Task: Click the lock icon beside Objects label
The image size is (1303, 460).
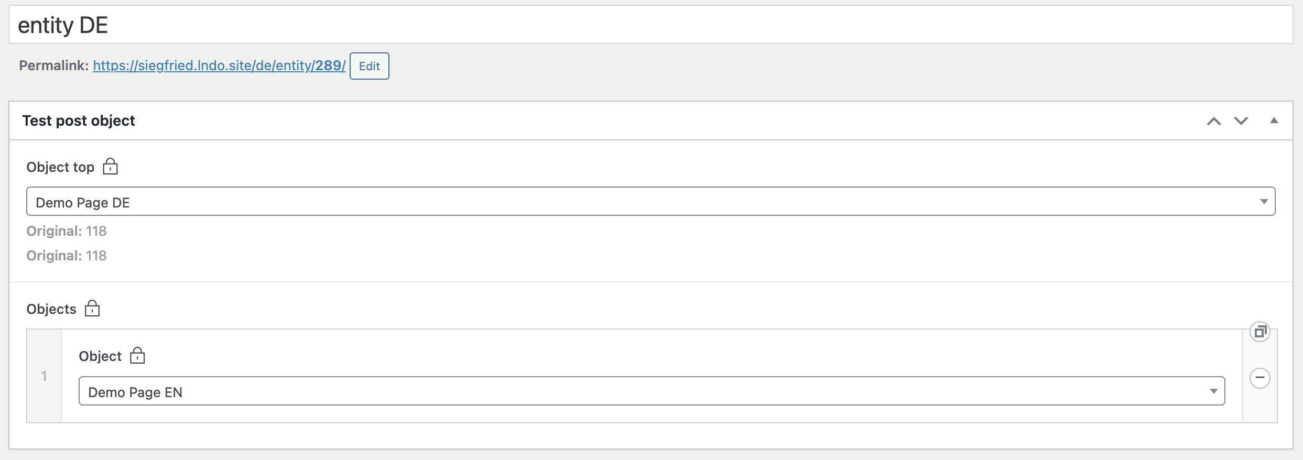Action: point(92,309)
